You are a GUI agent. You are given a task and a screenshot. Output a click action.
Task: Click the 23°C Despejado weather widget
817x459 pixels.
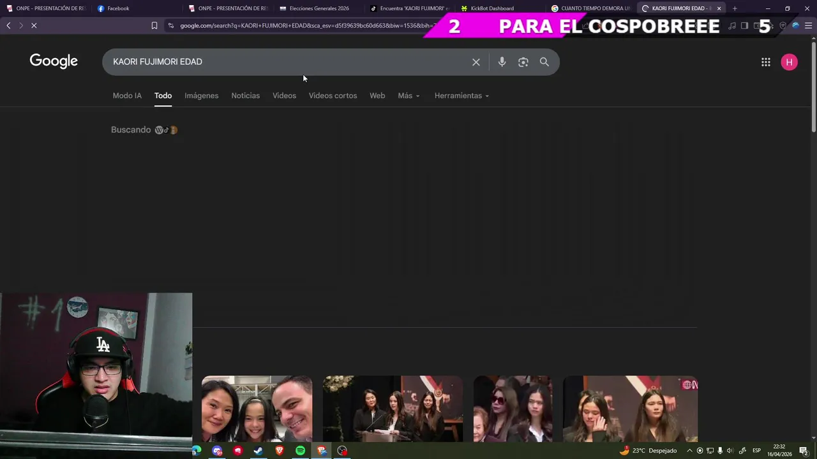648,451
